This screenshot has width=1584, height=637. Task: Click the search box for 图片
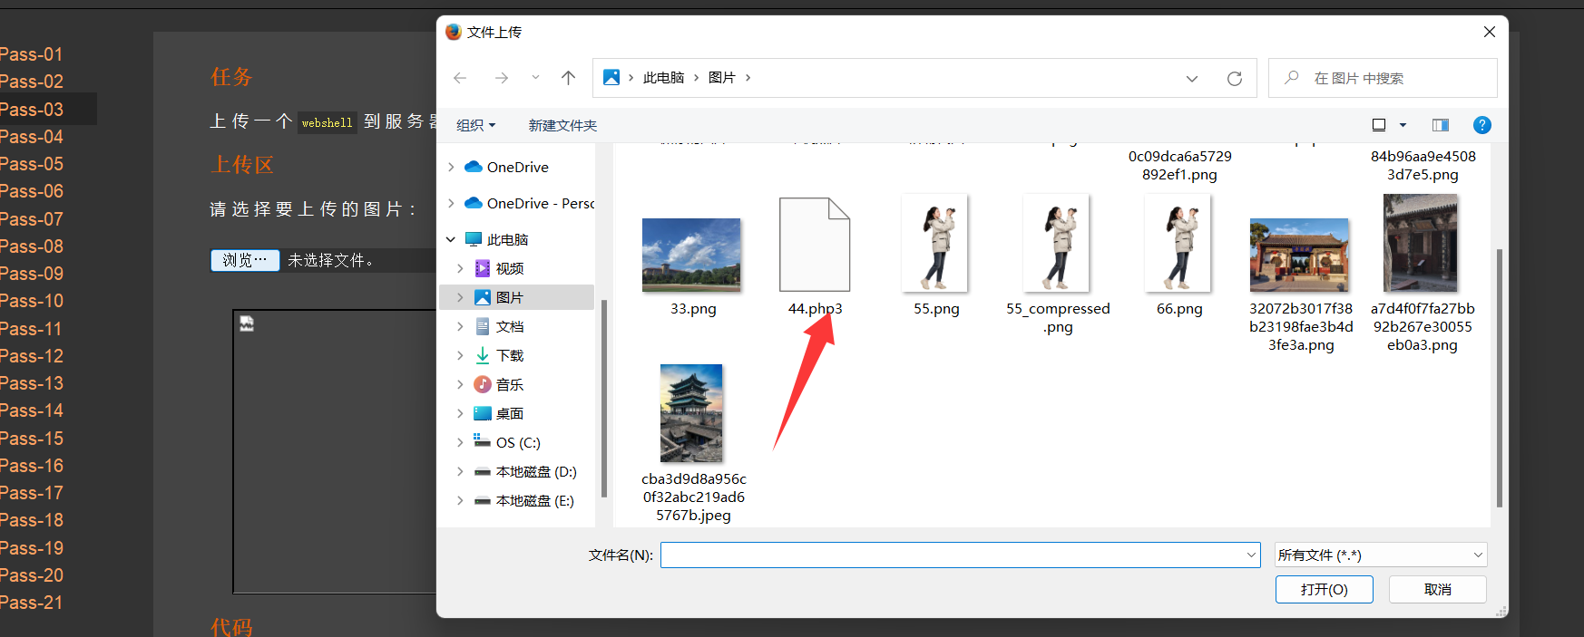(1383, 79)
